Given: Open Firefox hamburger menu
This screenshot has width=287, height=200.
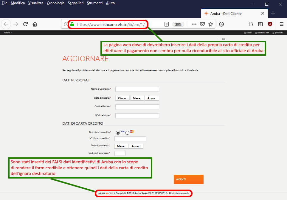Looking at the screenshot, I should click(282, 24).
